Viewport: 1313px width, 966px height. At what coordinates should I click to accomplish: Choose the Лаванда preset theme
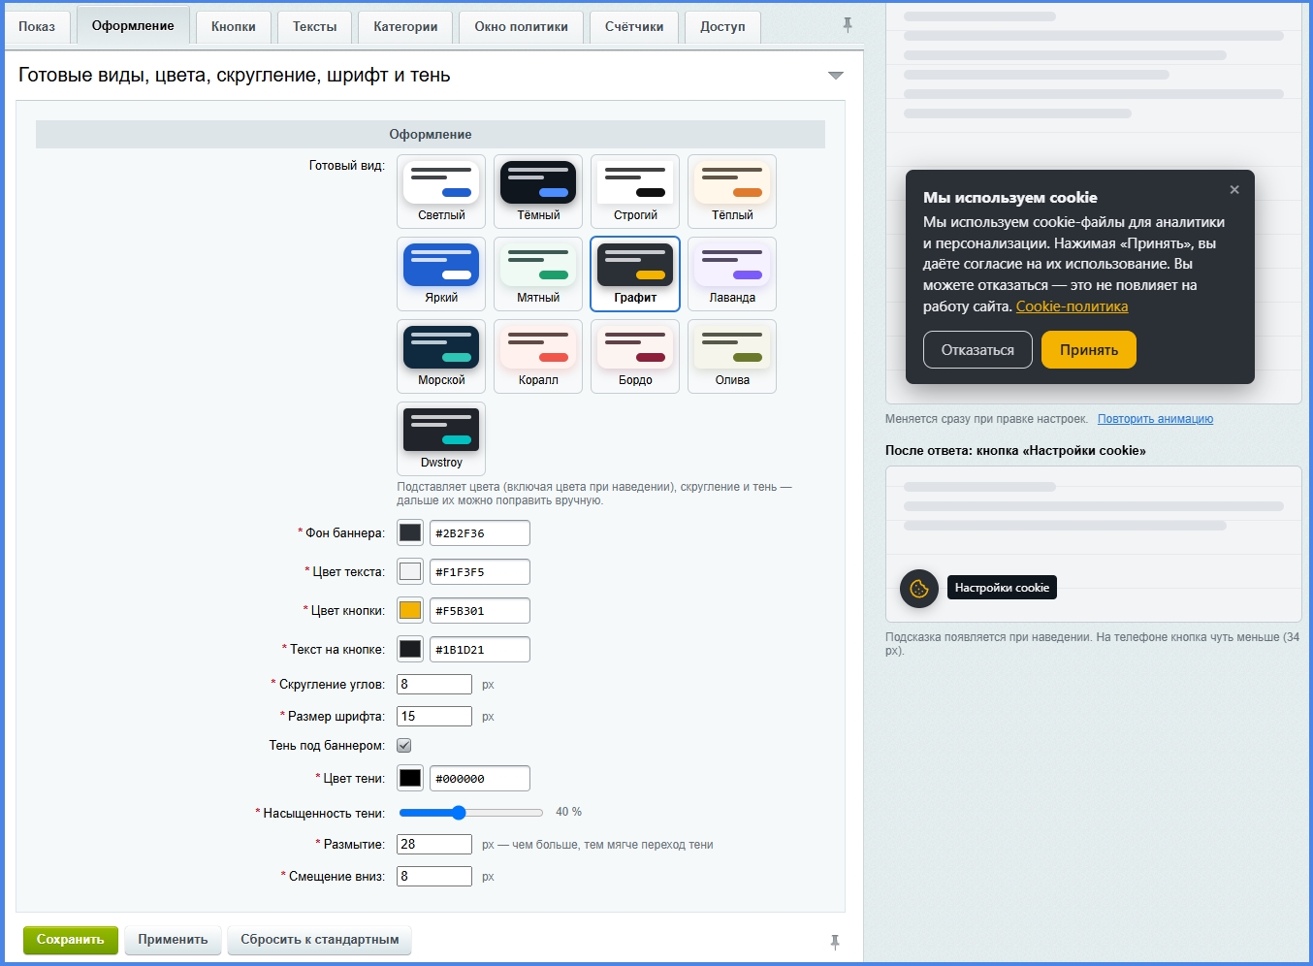pos(732,274)
